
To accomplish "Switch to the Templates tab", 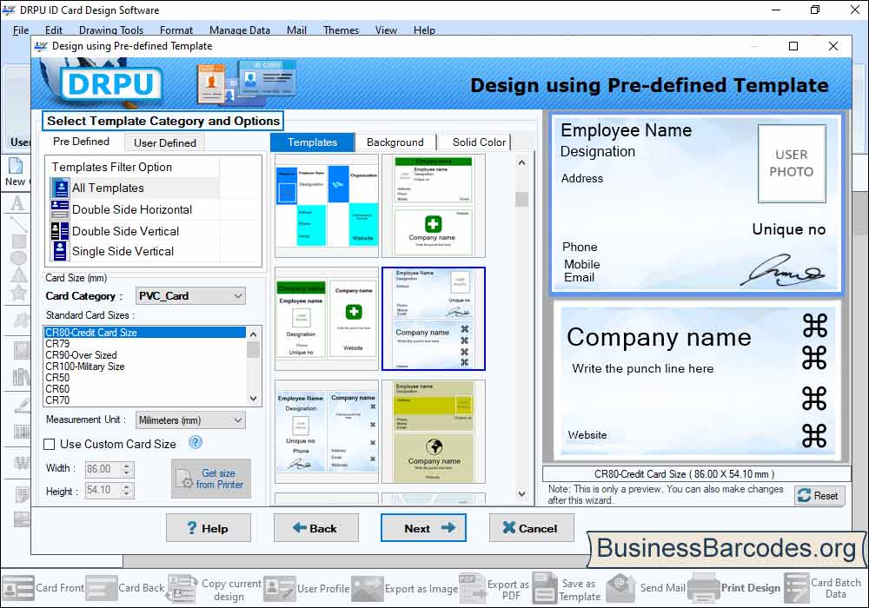I will [312, 142].
